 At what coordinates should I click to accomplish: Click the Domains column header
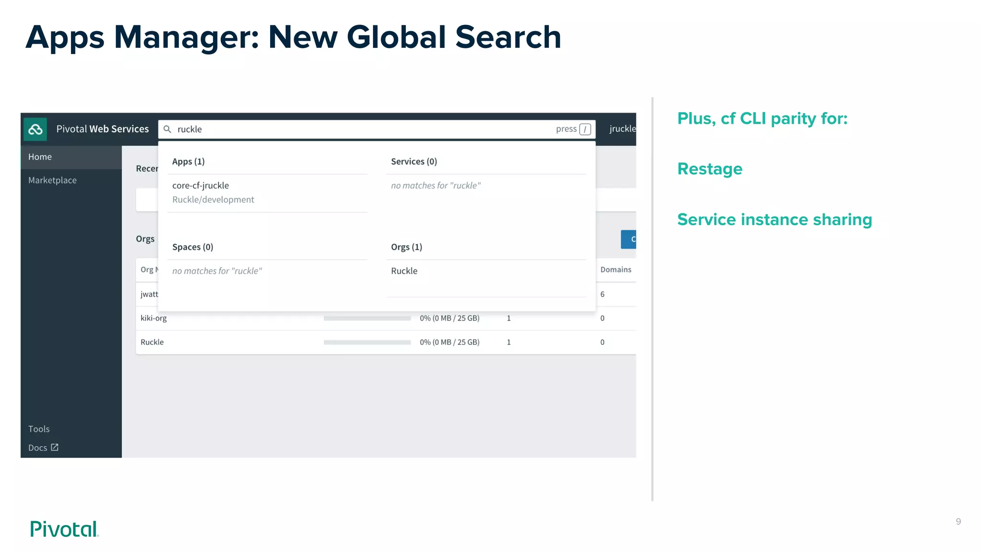click(616, 269)
